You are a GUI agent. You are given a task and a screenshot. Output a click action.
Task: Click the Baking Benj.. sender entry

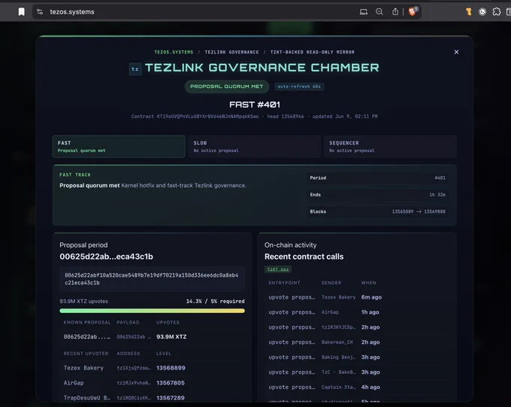click(339, 357)
